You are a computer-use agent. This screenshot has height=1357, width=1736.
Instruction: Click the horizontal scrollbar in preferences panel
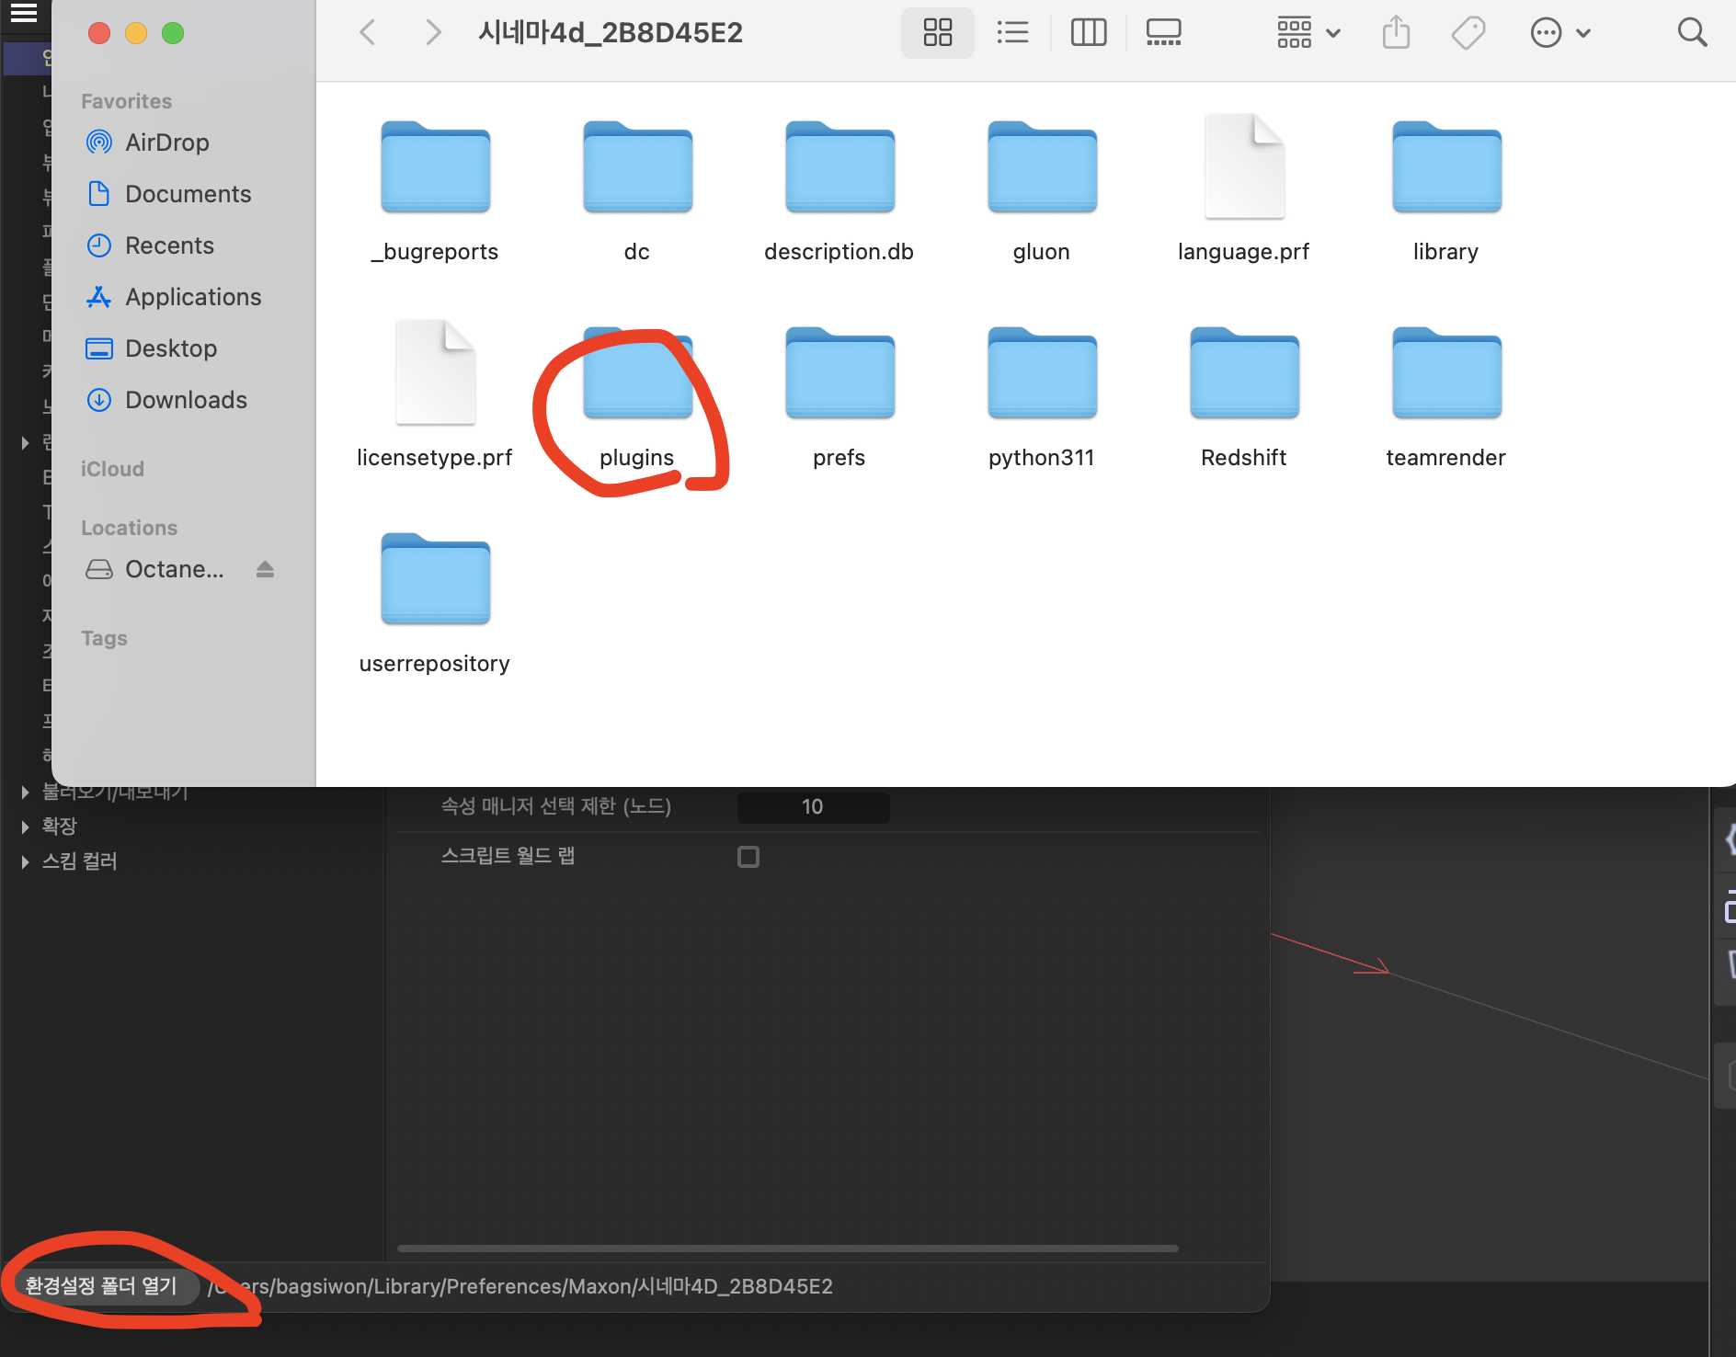click(x=787, y=1249)
